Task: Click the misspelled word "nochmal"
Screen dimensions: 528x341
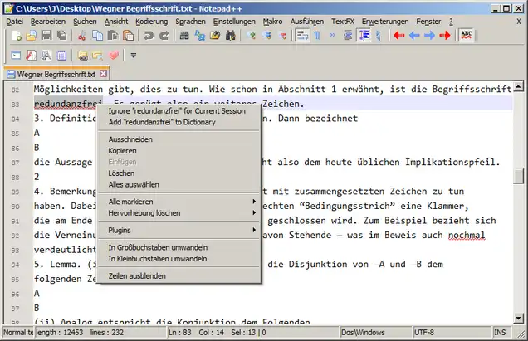Action: [467, 235]
